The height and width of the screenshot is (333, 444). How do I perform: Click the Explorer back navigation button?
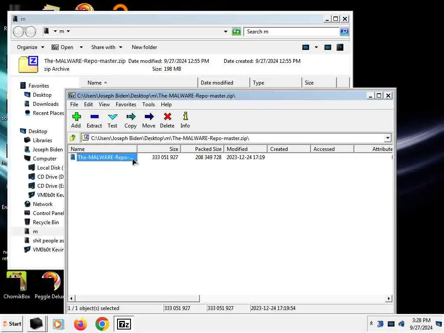[x=19, y=31]
